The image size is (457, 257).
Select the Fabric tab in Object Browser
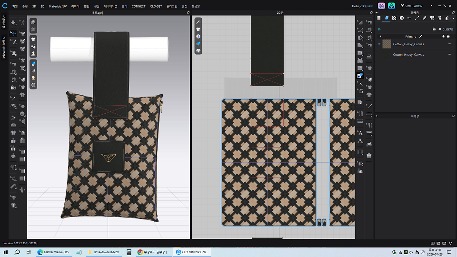pyautogui.click(x=387, y=18)
